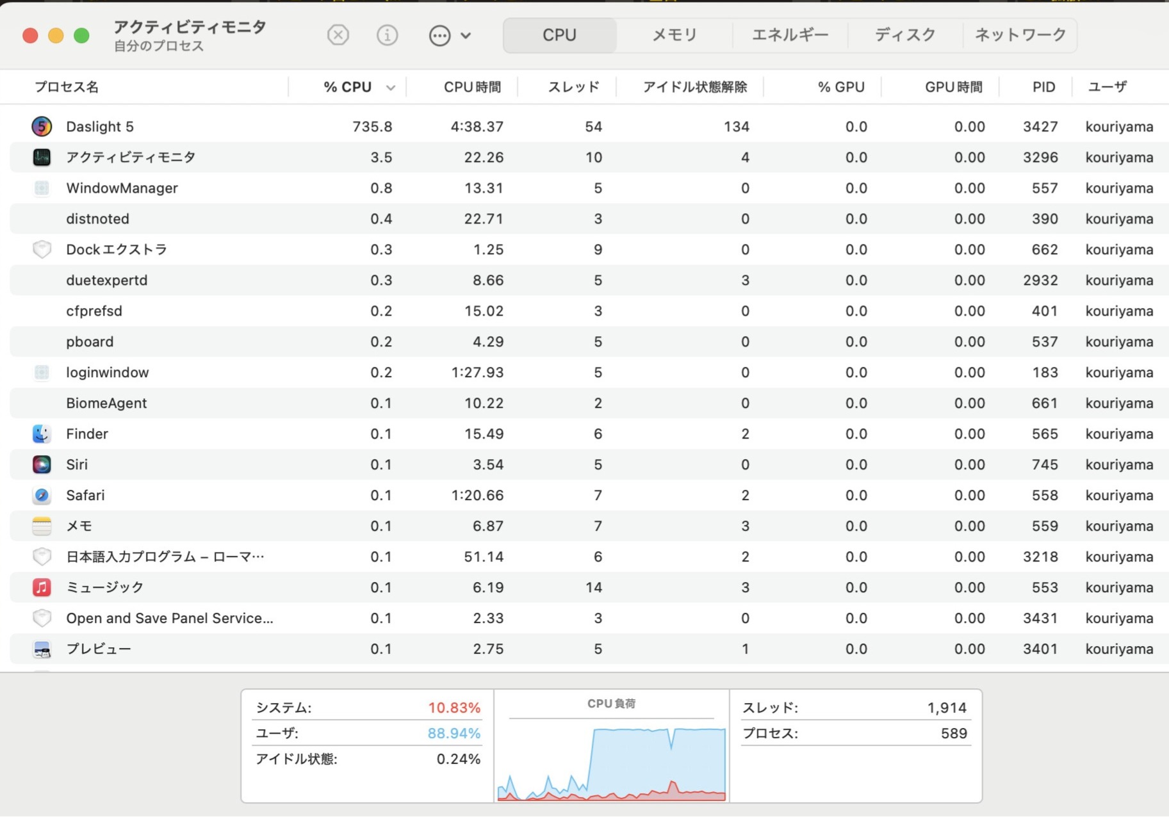Click the green full-screen window button
This screenshot has width=1169, height=817.
coord(81,35)
